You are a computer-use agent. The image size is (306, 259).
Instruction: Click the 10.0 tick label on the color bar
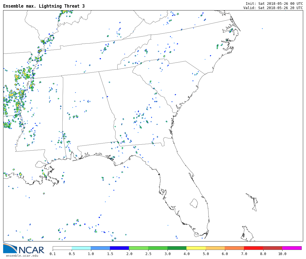[282, 254]
